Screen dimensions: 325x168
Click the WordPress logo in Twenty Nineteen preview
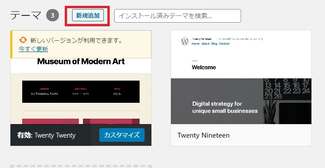[184, 41]
